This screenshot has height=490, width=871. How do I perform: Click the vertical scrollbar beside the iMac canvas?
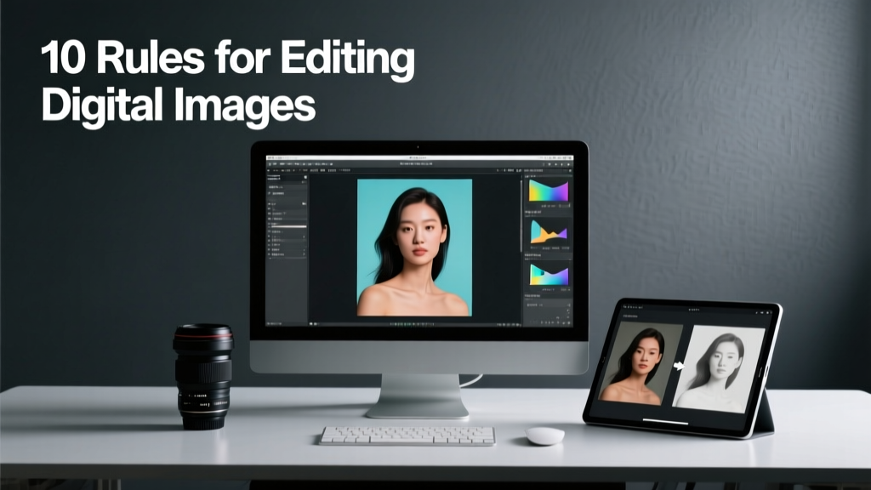(521, 215)
